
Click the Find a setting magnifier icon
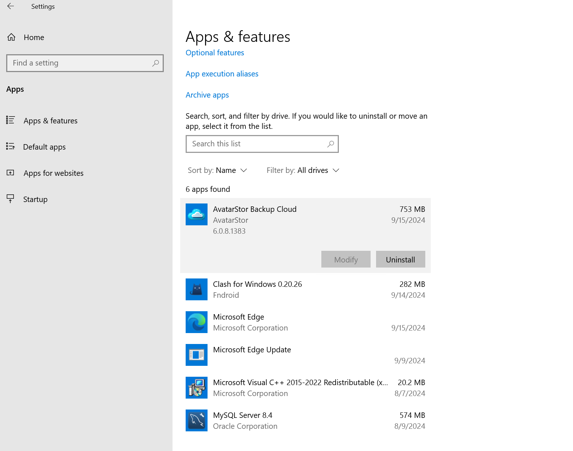[156, 63]
